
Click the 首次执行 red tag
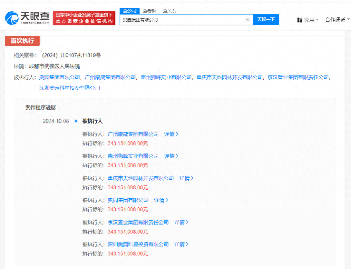pos(22,41)
